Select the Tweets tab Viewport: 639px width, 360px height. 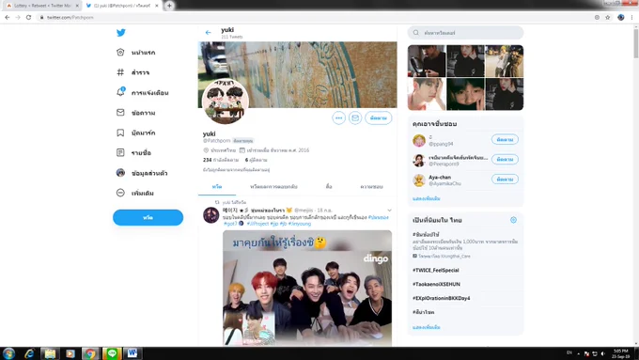(217, 187)
